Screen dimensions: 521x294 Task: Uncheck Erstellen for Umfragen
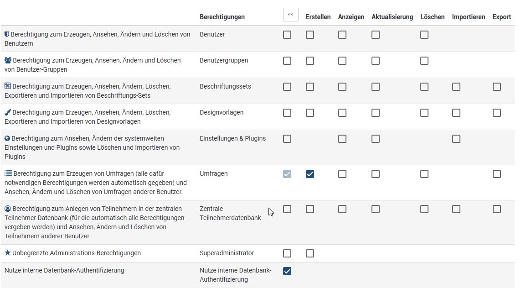pos(310,174)
